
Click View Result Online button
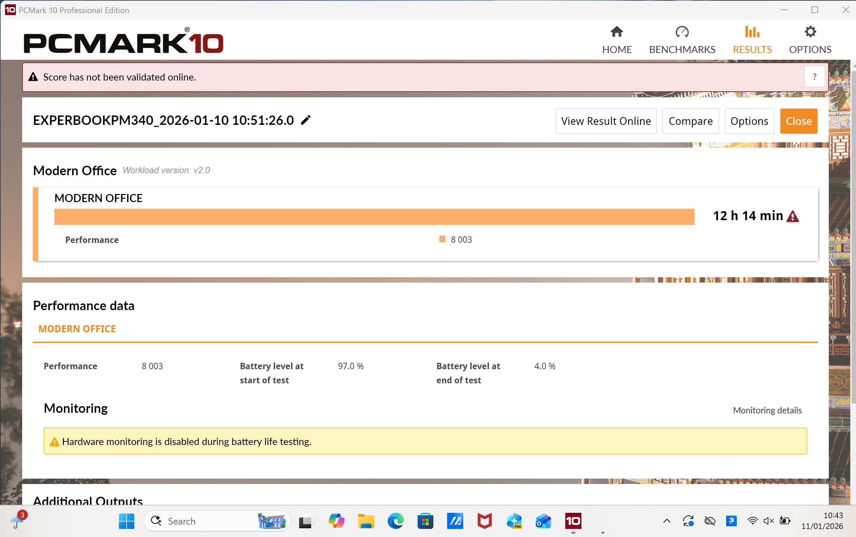[606, 121]
